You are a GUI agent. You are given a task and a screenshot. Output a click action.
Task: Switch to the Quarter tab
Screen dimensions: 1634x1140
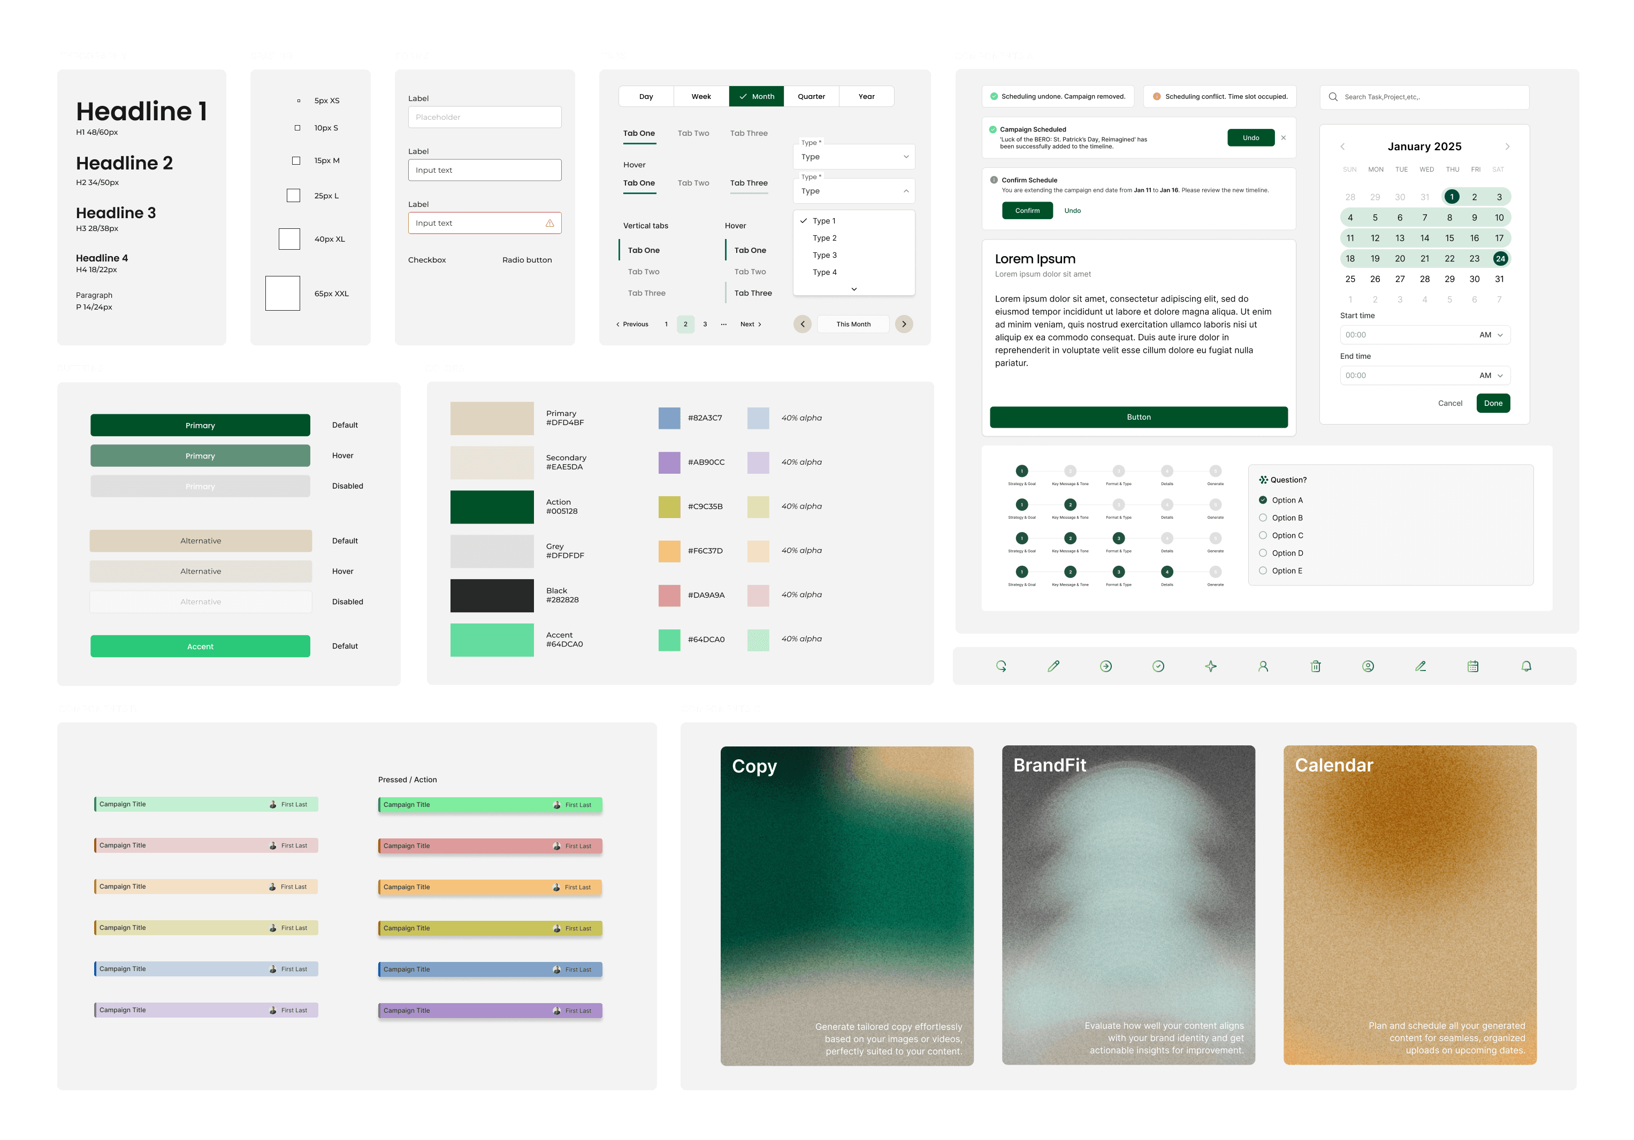811,97
